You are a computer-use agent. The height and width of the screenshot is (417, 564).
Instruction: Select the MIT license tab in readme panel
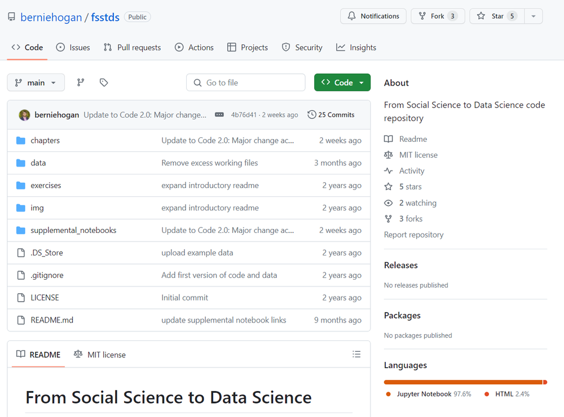100,355
